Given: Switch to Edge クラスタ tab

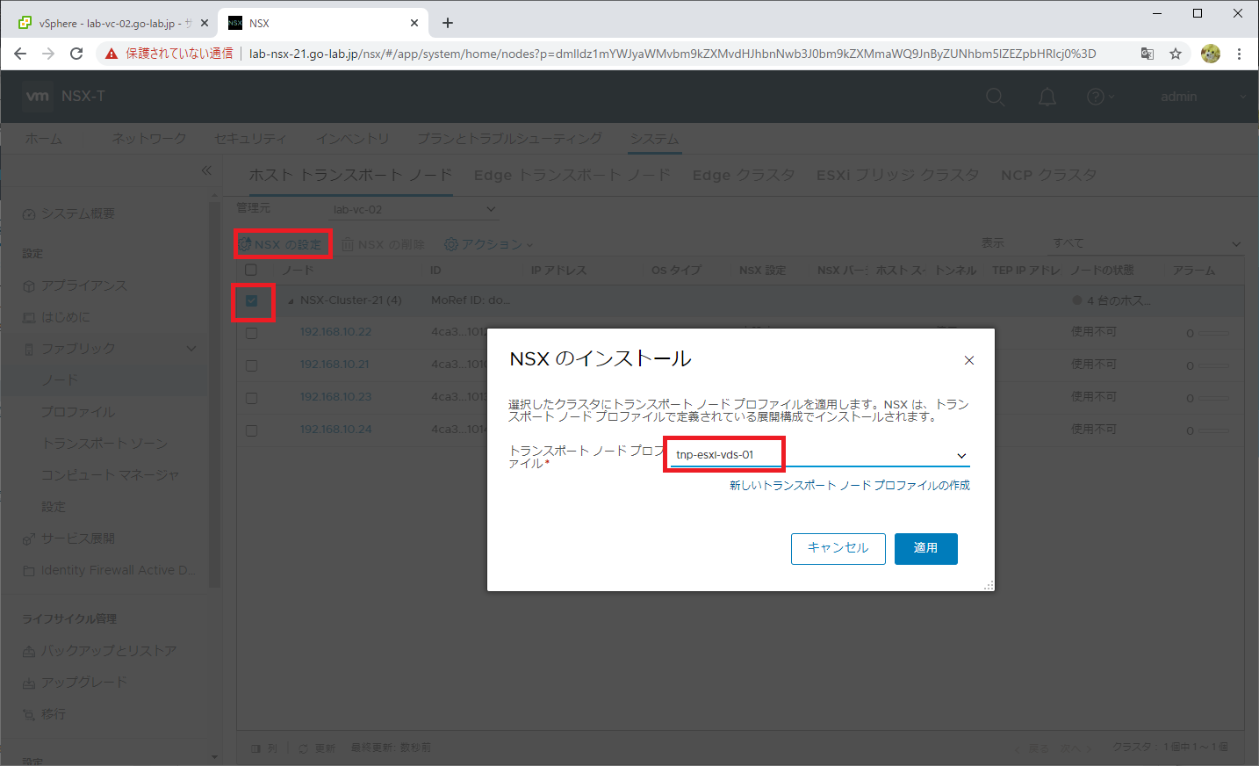Looking at the screenshot, I should click(x=743, y=175).
